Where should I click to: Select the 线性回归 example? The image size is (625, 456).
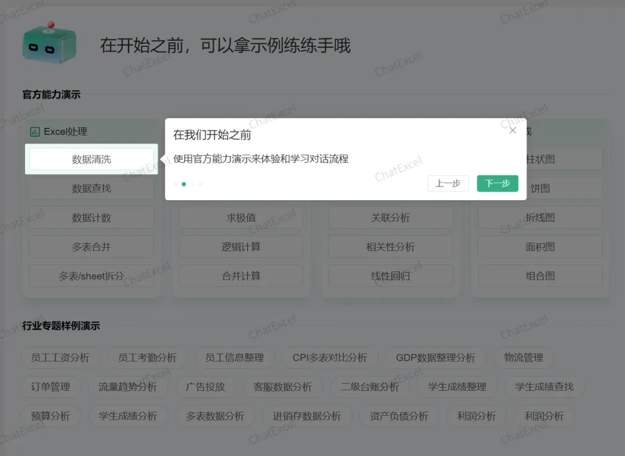click(391, 276)
